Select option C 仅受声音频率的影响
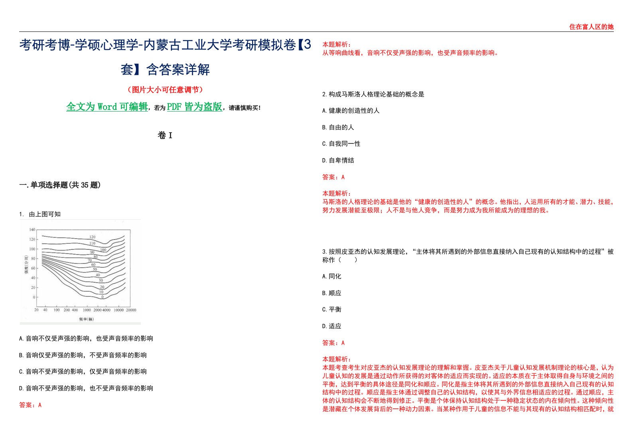633x447 pixels. [83, 372]
